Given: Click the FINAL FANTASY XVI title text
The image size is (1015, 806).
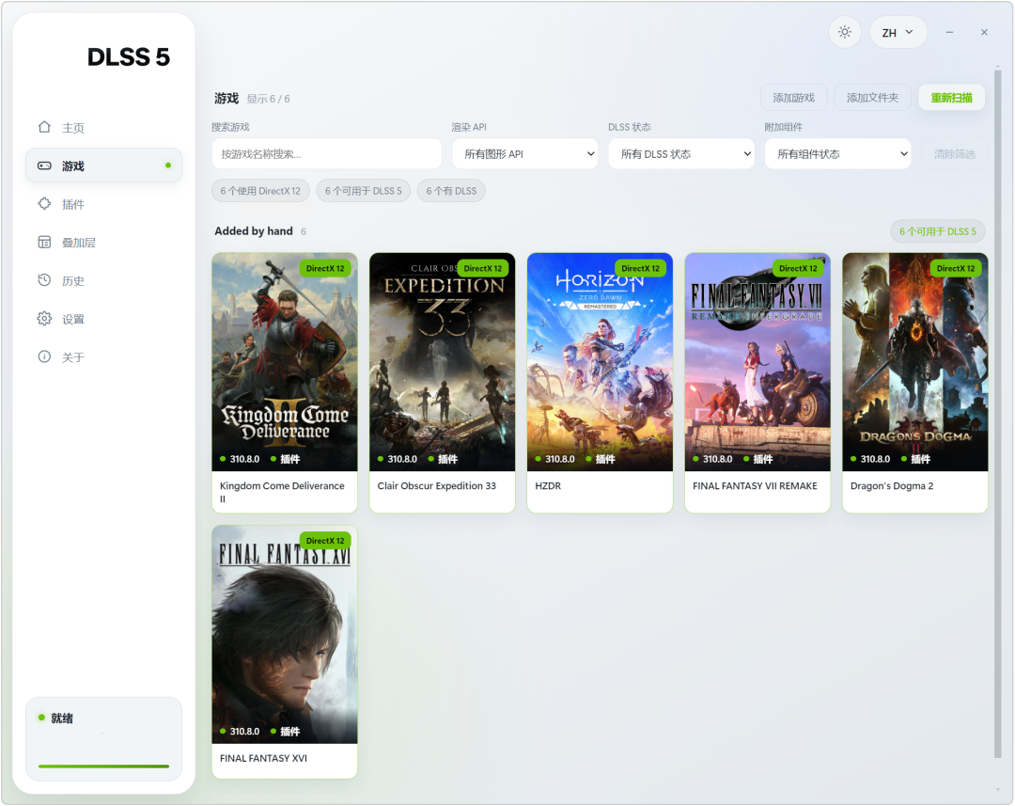Looking at the screenshot, I should tap(263, 758).
